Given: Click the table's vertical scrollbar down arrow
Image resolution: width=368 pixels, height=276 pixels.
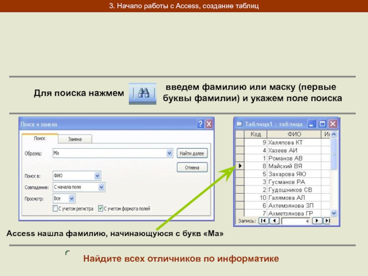Looking at the screenshot, I should (x=334, y=213).
